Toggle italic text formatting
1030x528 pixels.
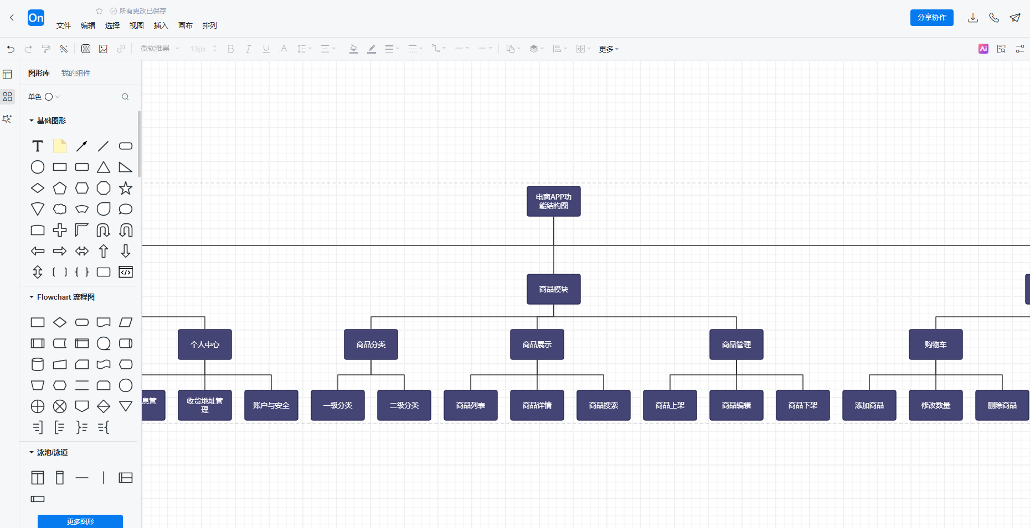(248, 49)
